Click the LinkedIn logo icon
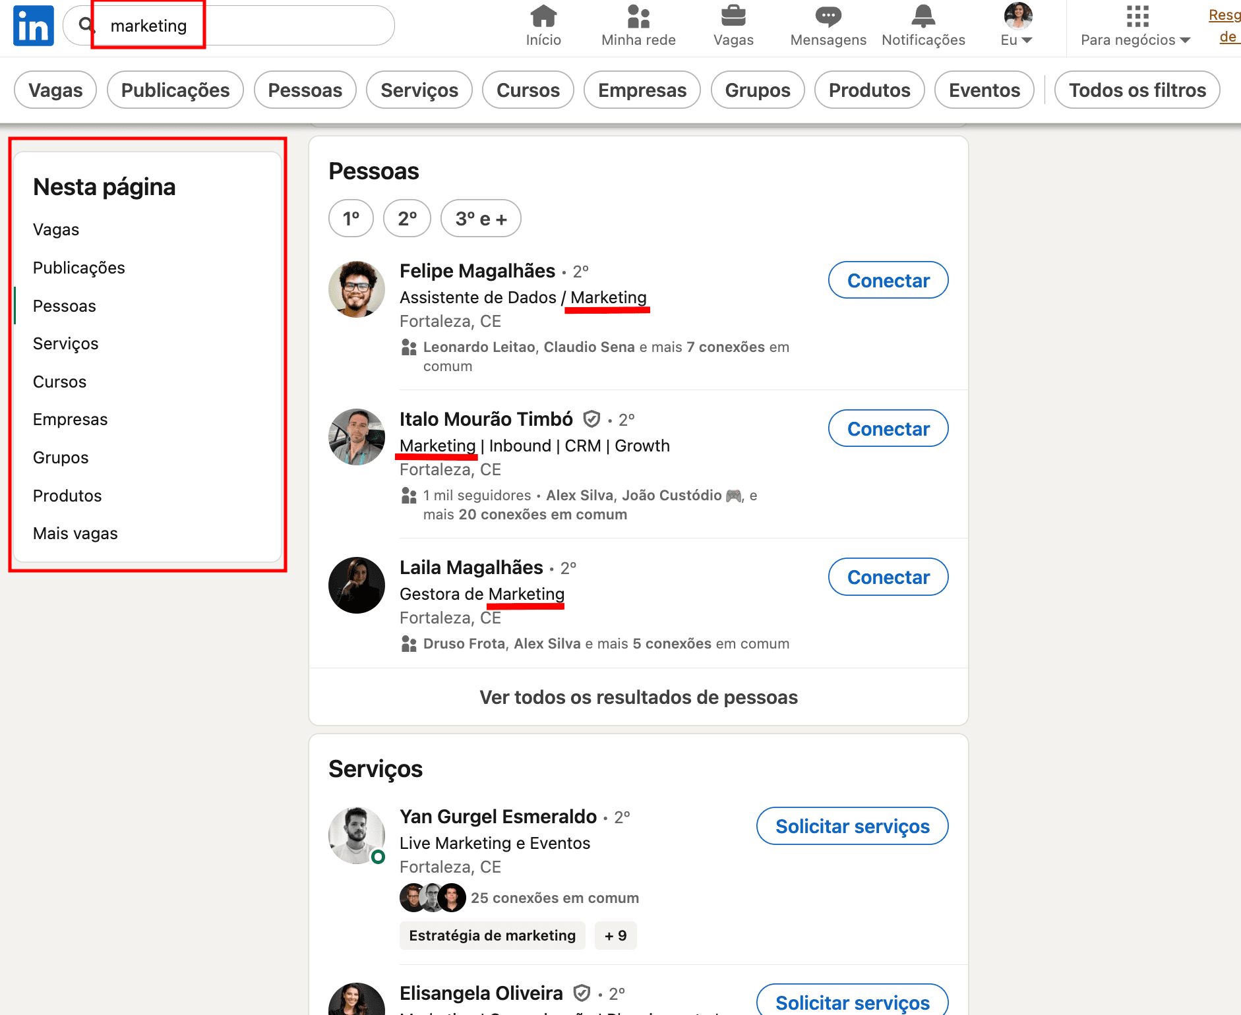 click(33, 26)
